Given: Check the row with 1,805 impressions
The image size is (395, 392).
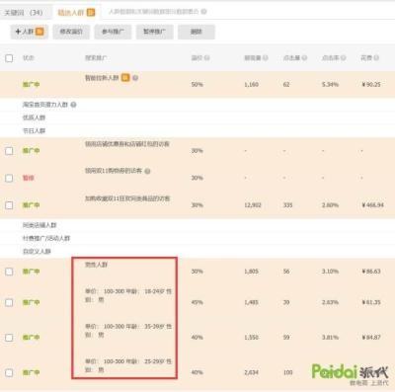Looking at the screenshot, I should click(x=9, y=272).
